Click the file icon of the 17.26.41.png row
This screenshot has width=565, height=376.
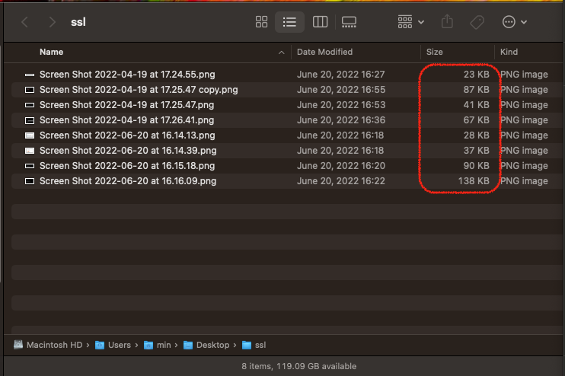pyautogui.click(x=30, y=120)
